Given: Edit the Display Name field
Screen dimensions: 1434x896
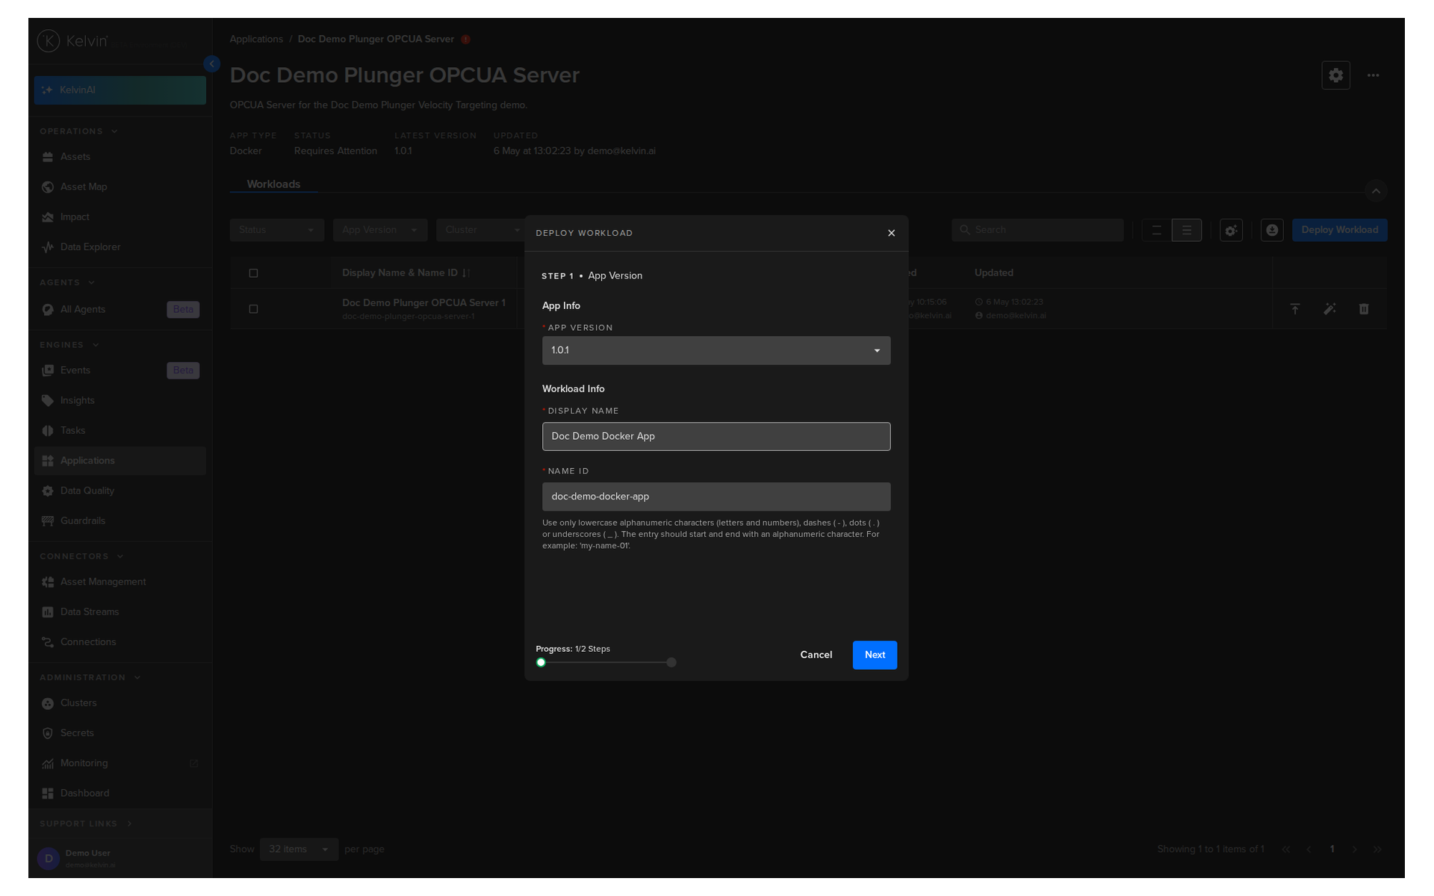Looking at the screenshot, I should coord(716,437).
